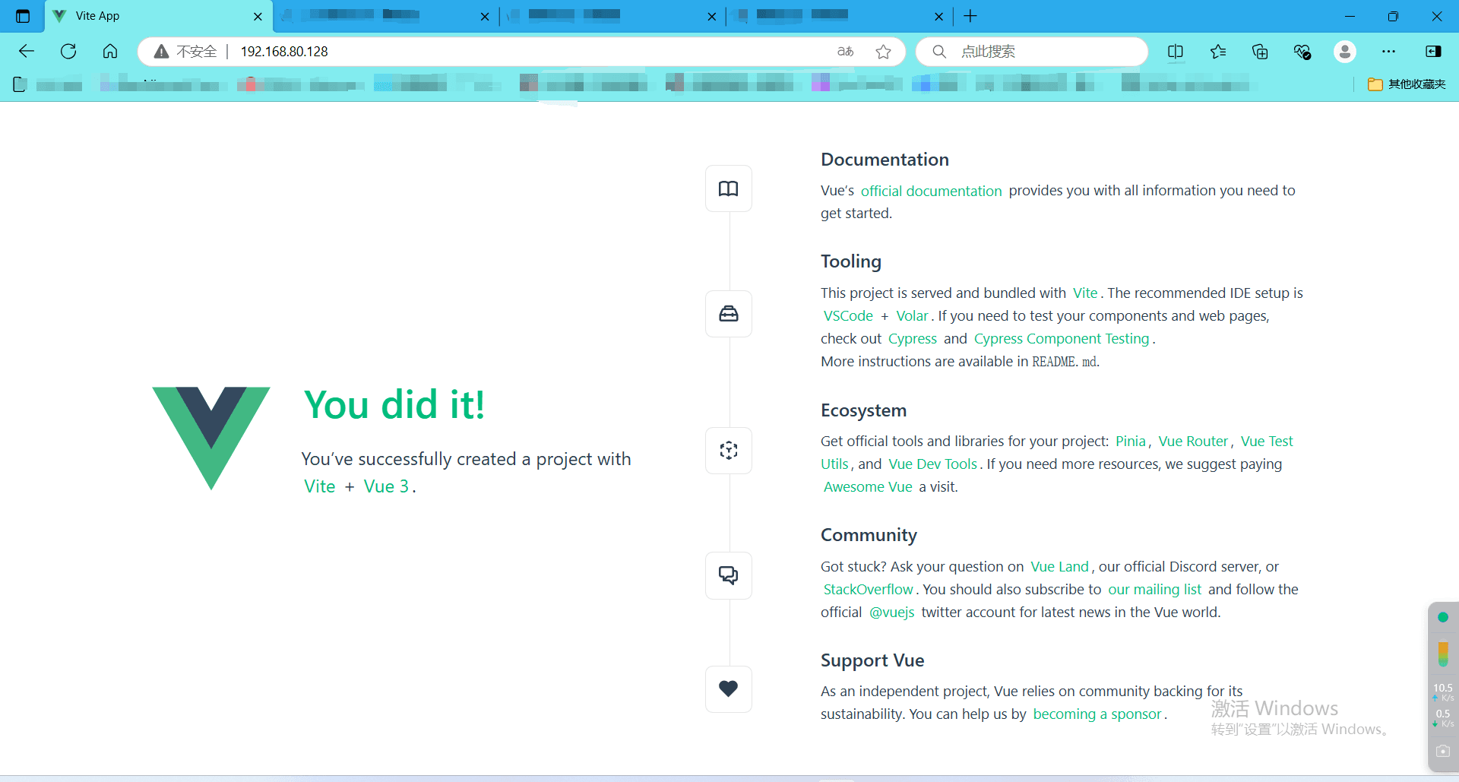Add page to favorites with star icon
The image size is (1459, 782).
click(883, 52)
